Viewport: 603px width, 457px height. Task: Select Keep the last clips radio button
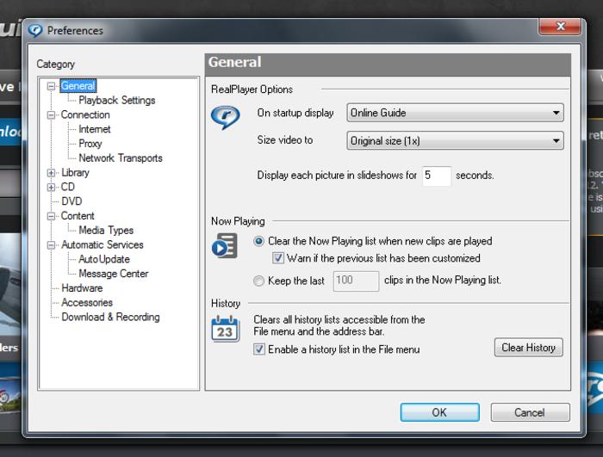[x=259, y=280]
